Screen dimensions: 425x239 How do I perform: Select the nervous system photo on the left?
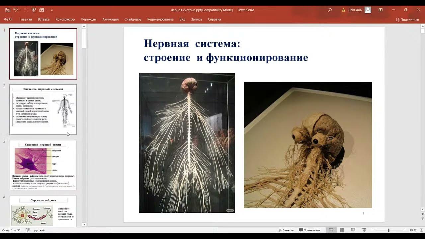point(187,143)
